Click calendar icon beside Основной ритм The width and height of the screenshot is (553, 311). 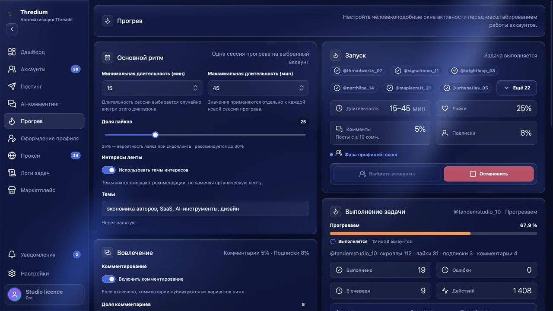tap(108, 57)
